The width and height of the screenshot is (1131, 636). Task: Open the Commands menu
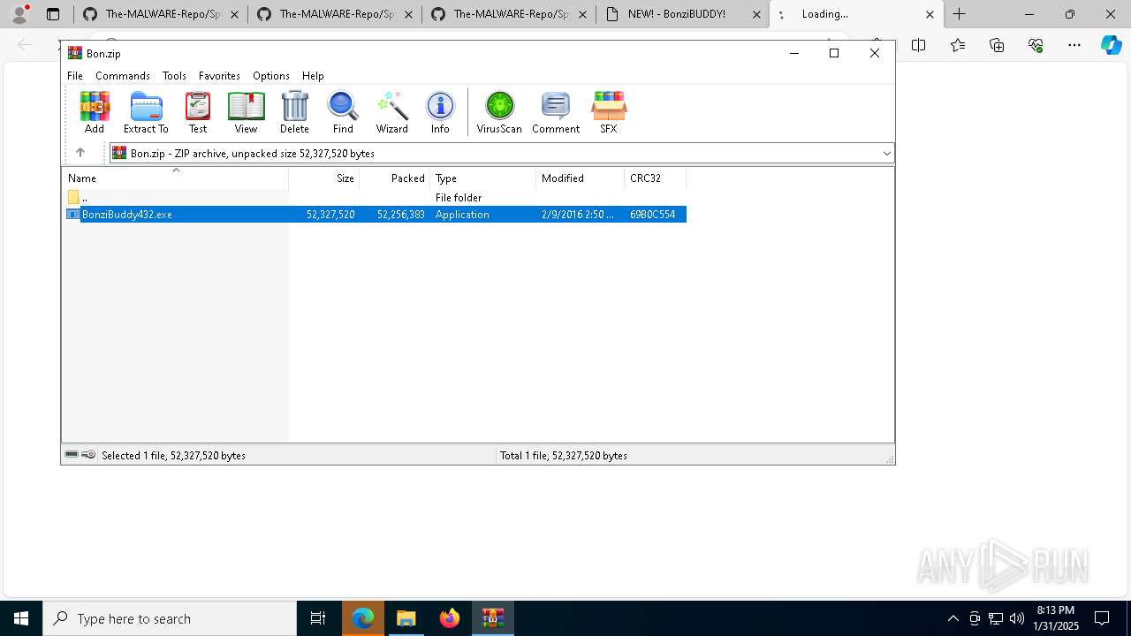123,76
